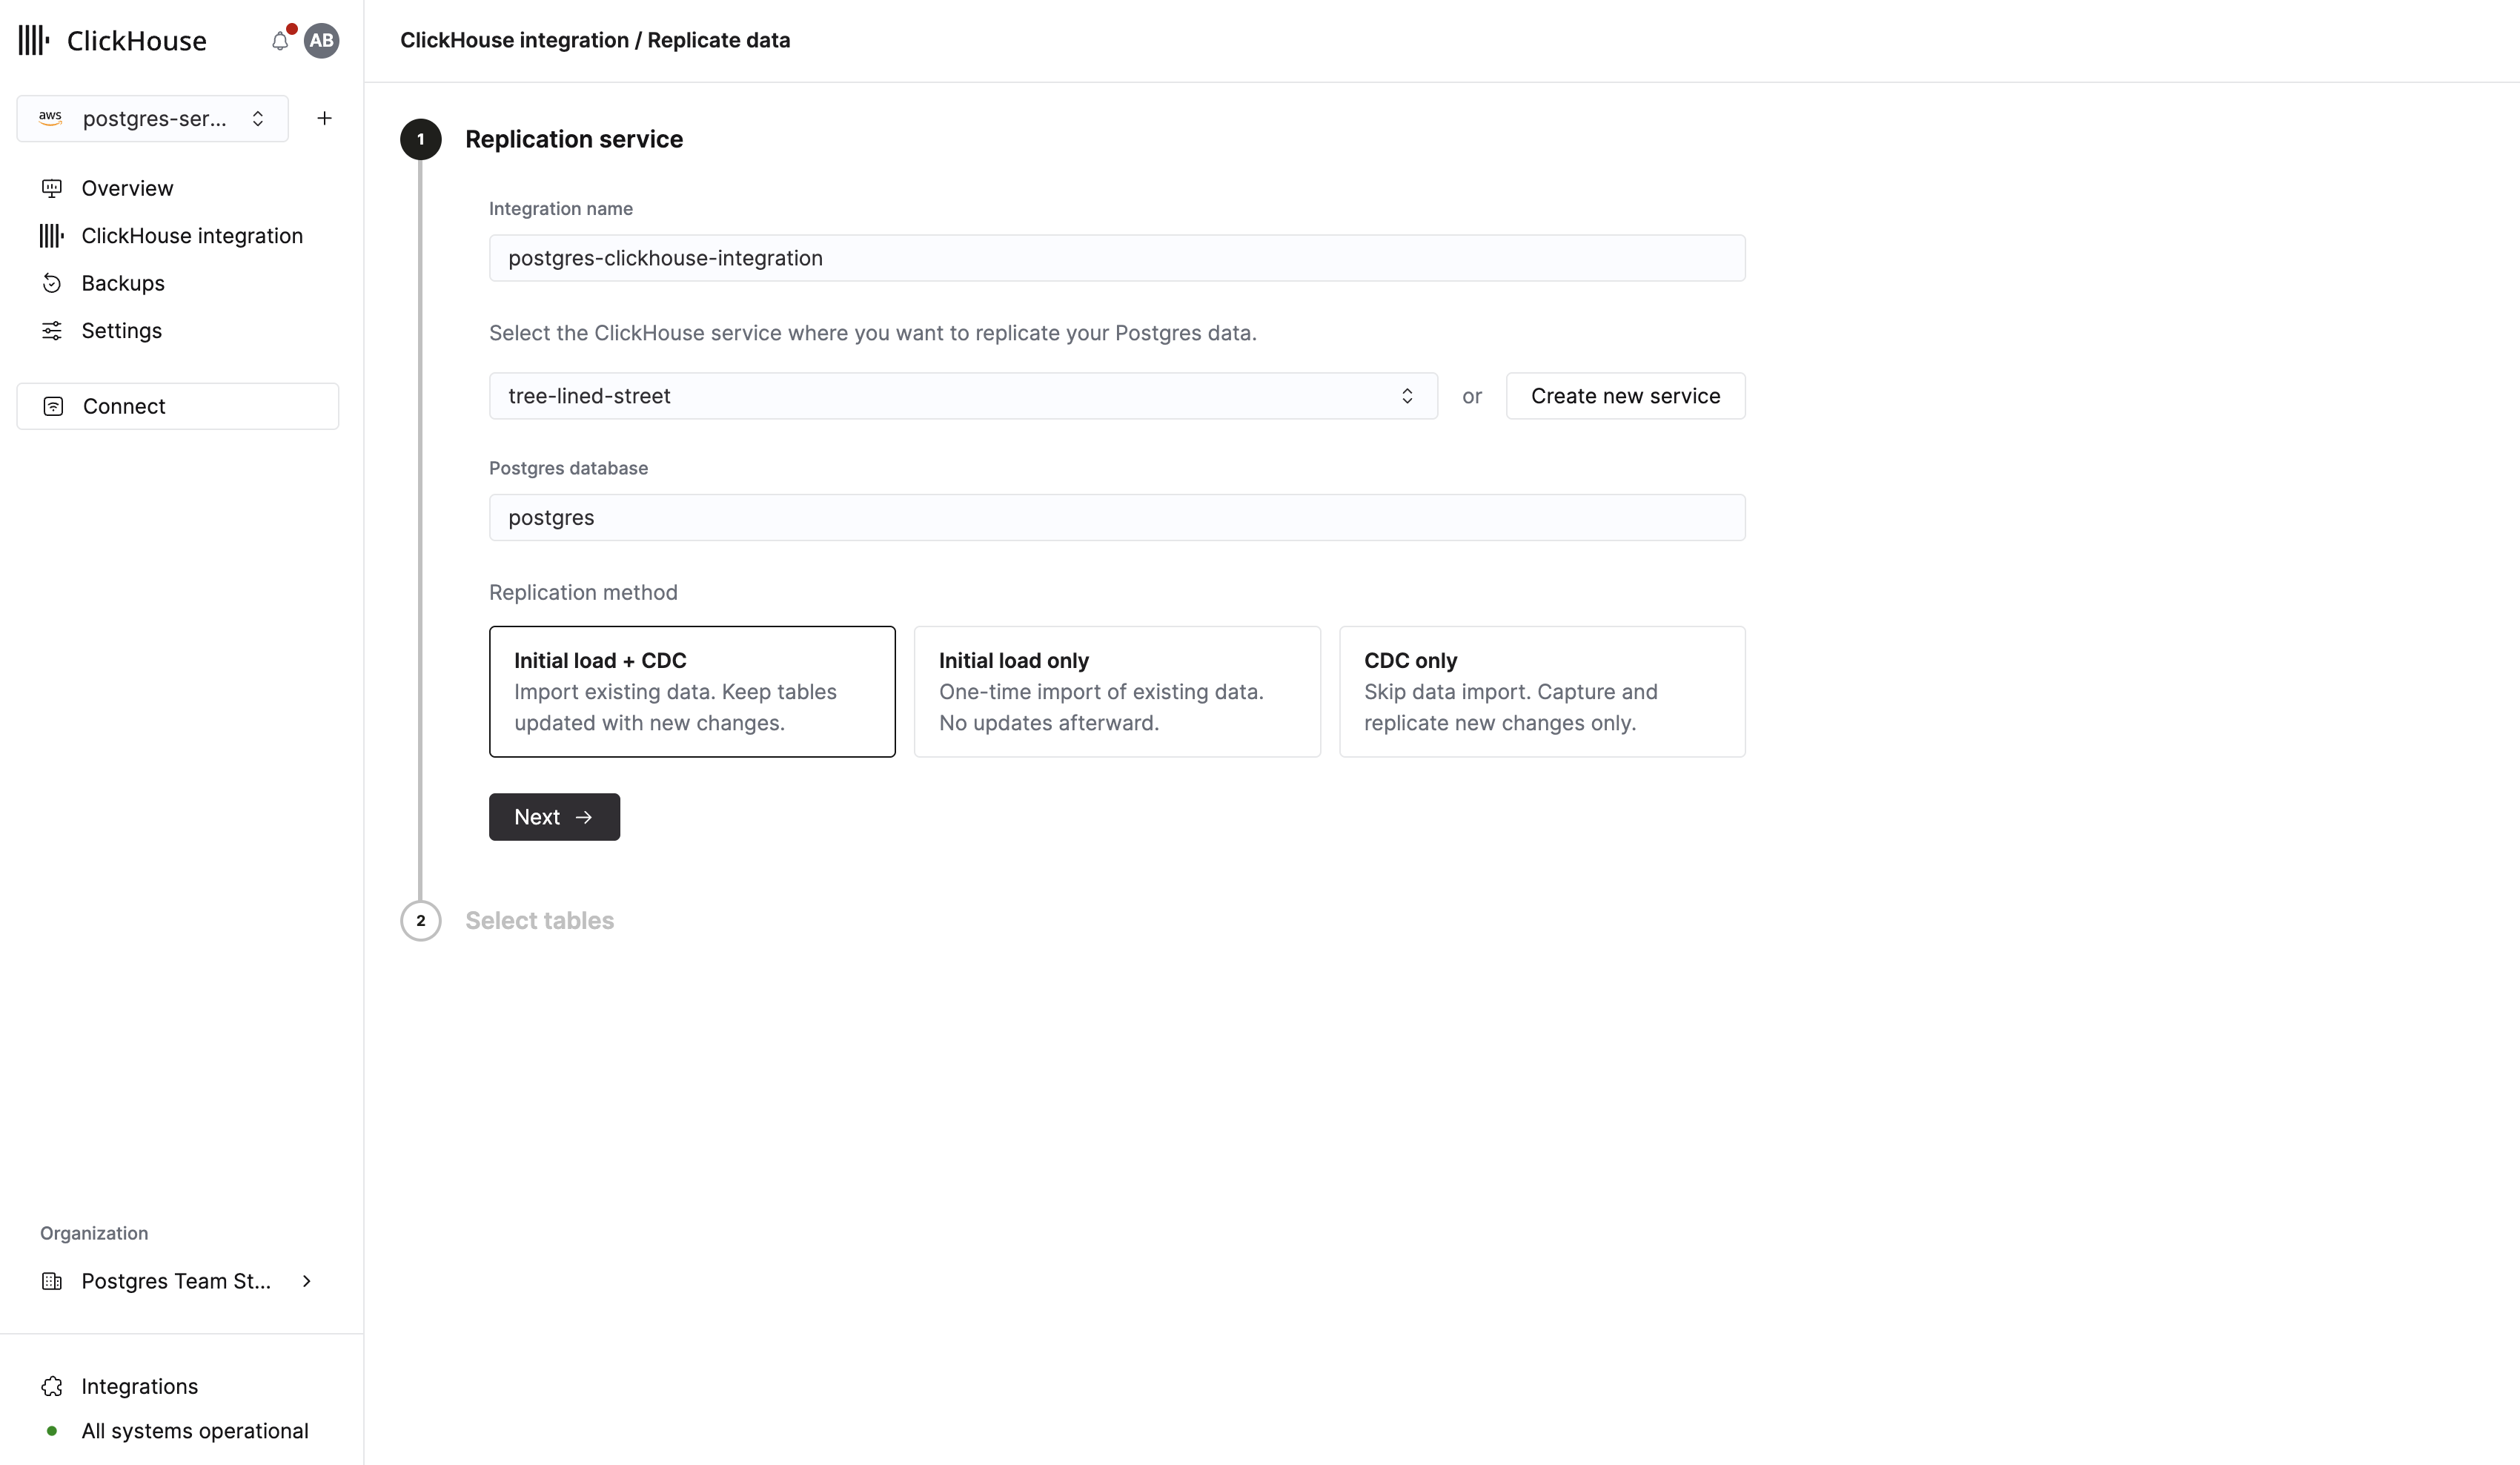Click the Create new service button
This screenshot has width=2520, height=1465.
point(1624,395)
